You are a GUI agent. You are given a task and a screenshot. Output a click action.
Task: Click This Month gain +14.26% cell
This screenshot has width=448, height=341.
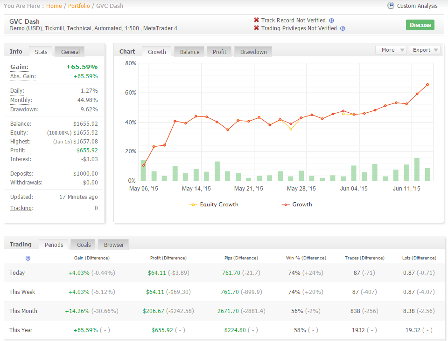click(x=77, y=311)
